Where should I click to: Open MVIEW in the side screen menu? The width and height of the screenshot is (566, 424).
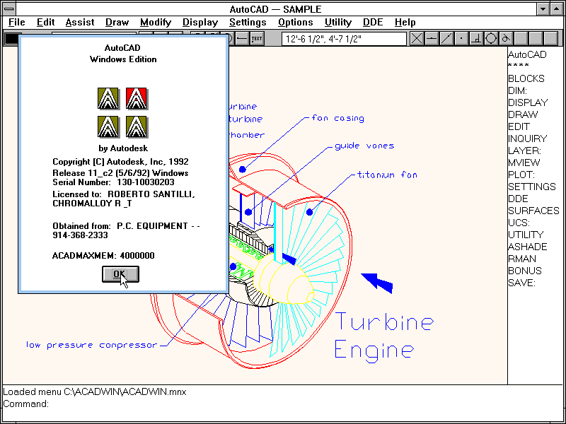(524, 163)
